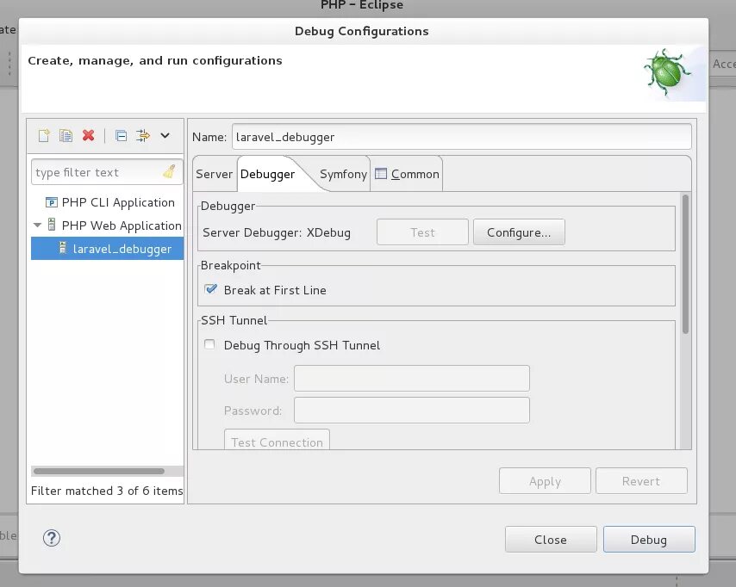Enable Debug Through SSH Tunnel checkbox
736x587 pixels.
pyautogui.click(x=209, y=344)
